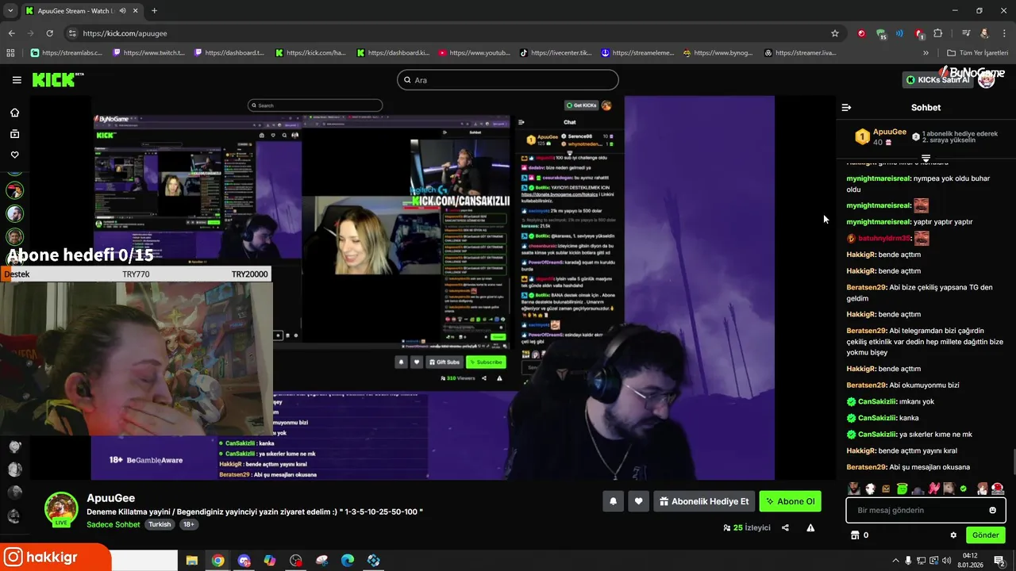
Task: Open the bynog bookmark
Action: point(718,53)
